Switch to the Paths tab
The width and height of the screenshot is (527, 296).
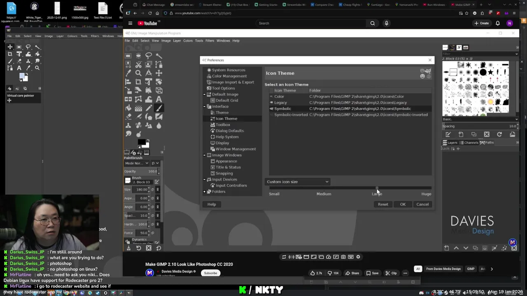[x=487, y=143]
